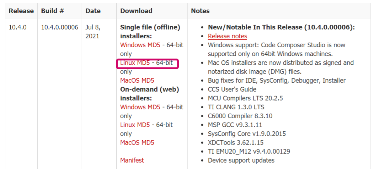This screenshot has width=374, height=169.
Task: Click the Release notes link
Action: click(x=227, y=36)
